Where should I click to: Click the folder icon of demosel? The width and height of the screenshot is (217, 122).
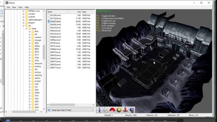[33, 63]
